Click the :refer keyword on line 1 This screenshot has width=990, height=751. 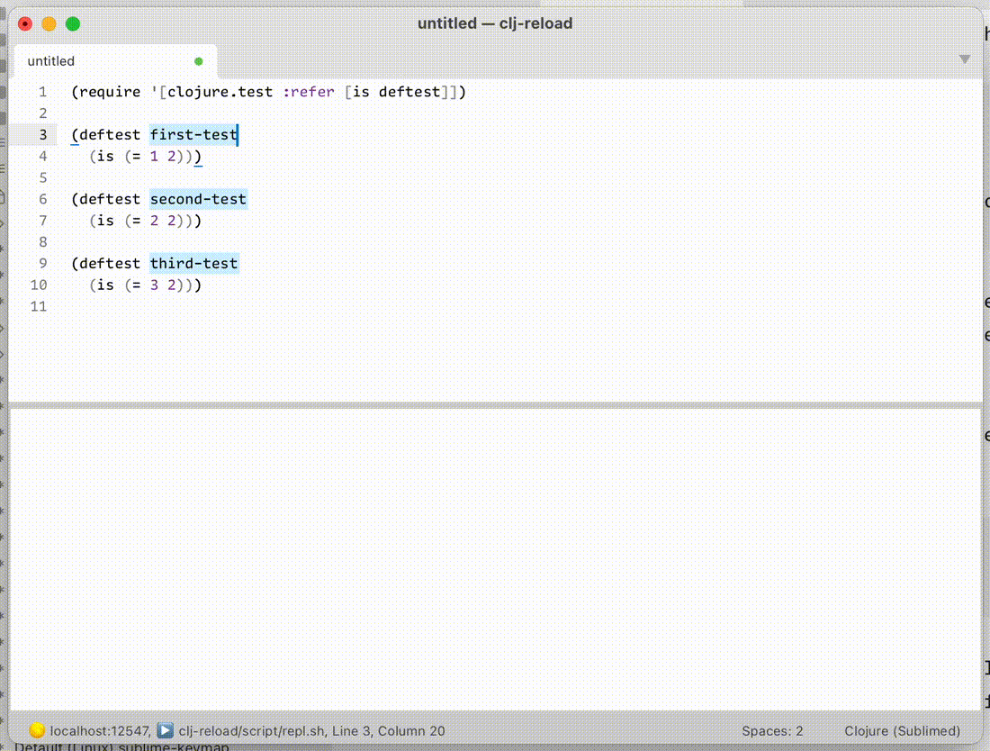click(x=309, y=92)
